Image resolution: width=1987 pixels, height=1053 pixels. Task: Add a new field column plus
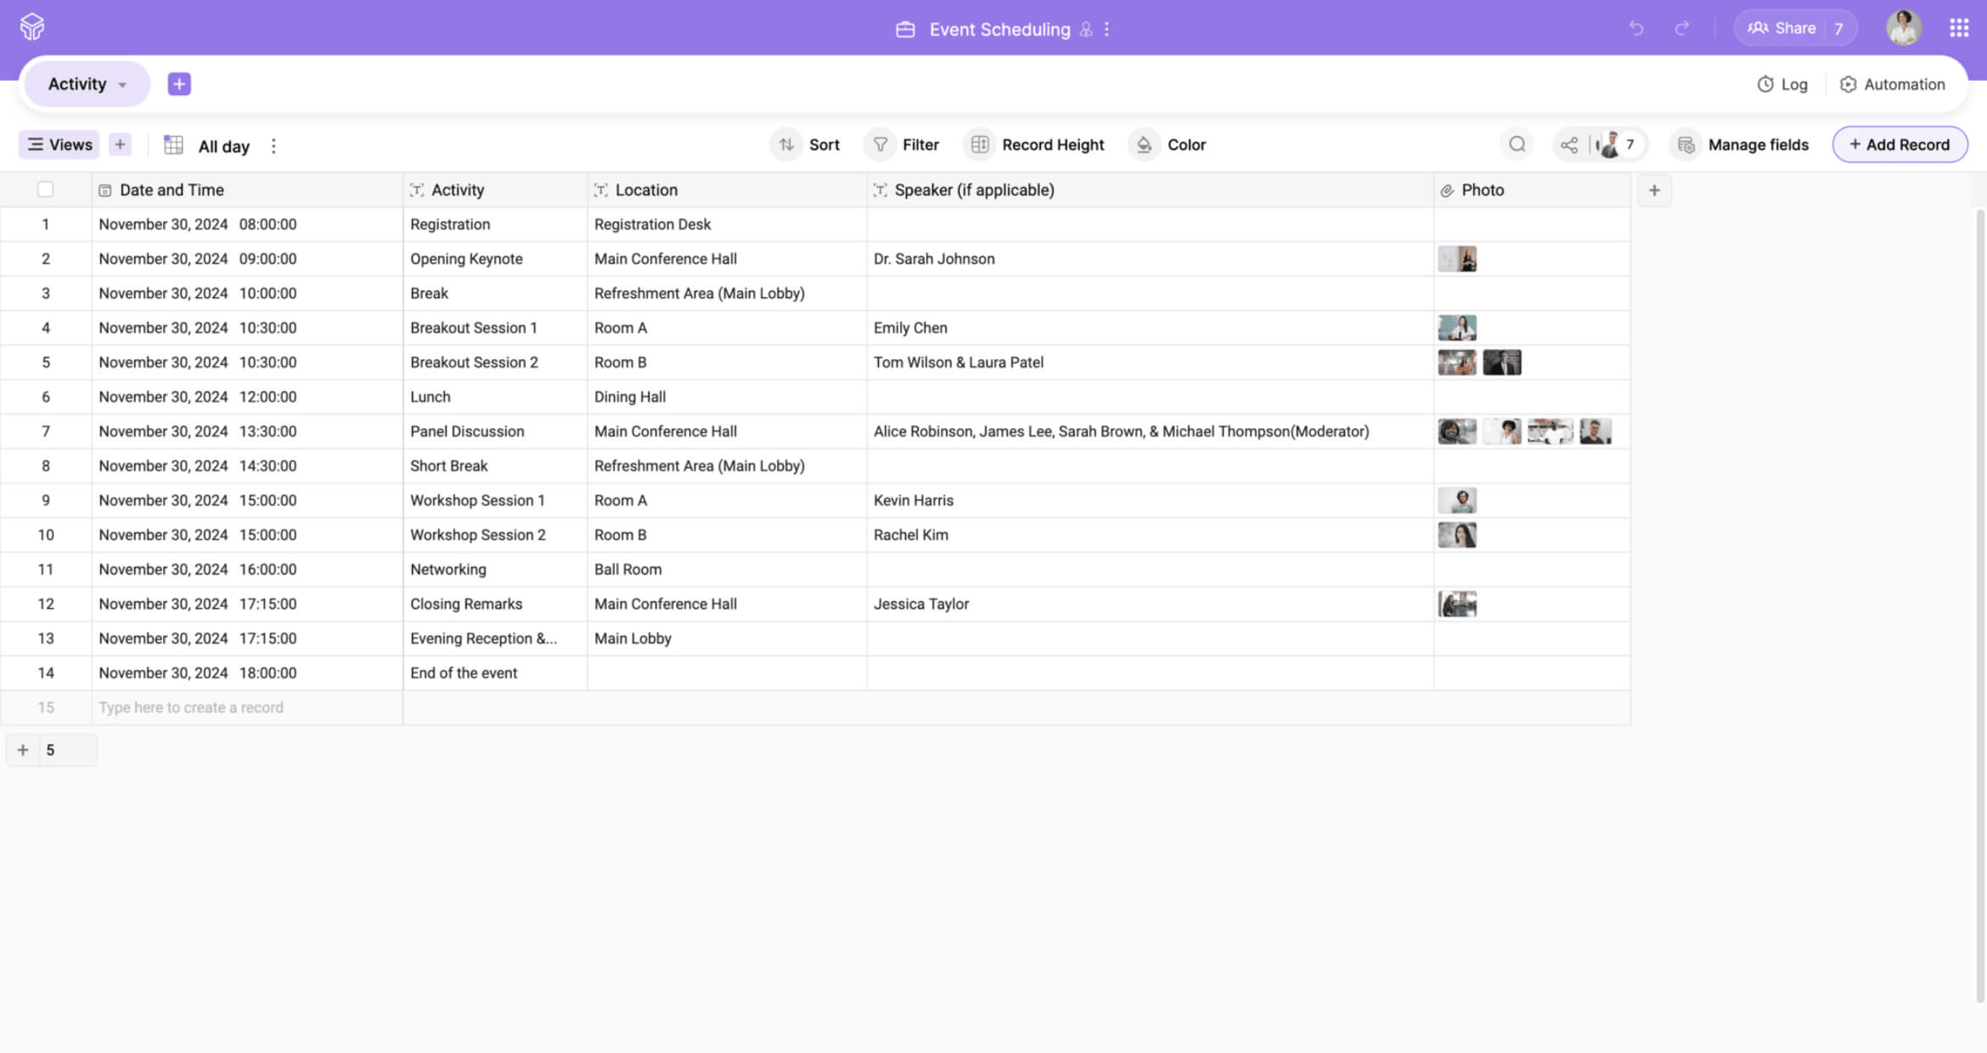tap(1653, 190)
